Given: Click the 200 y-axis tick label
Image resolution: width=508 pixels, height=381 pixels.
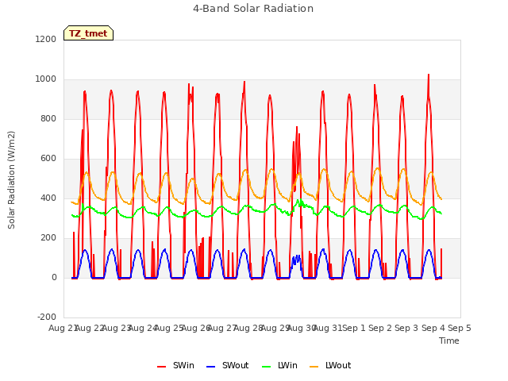Looking at the screenshot, I should (48, 238).
